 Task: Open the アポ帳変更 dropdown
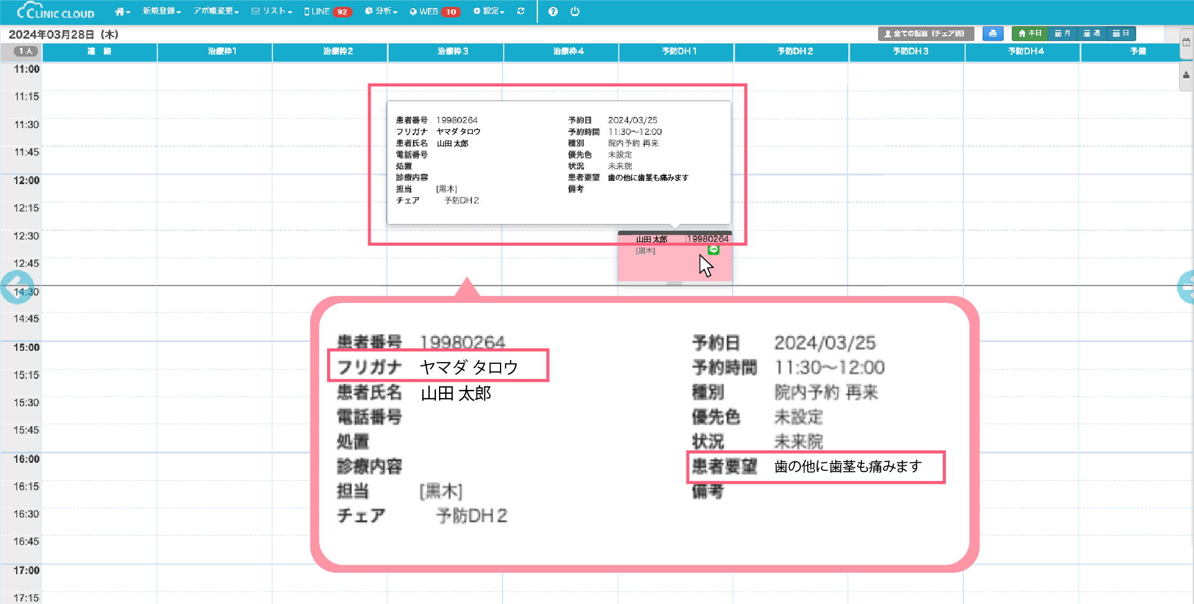click(x=216, y=12)
